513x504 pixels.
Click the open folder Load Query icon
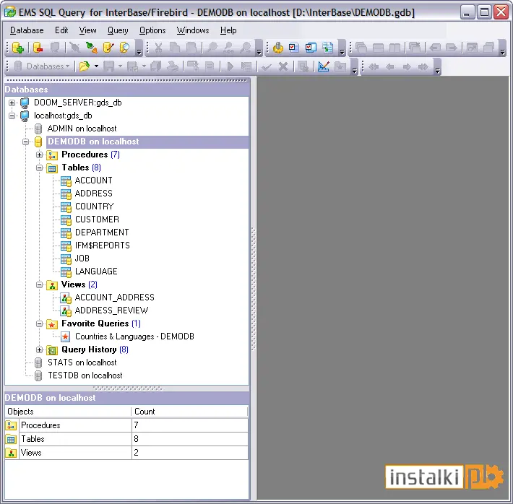click(x=85, y=66)
